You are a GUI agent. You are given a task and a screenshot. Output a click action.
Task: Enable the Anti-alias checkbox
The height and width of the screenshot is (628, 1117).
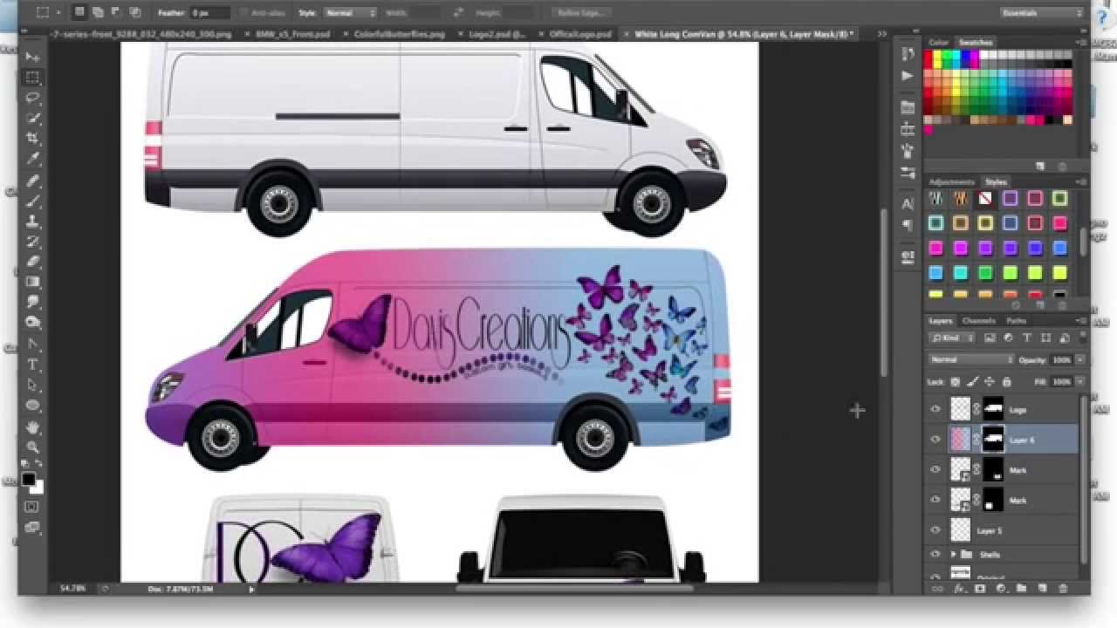click(x=244, y=13)
